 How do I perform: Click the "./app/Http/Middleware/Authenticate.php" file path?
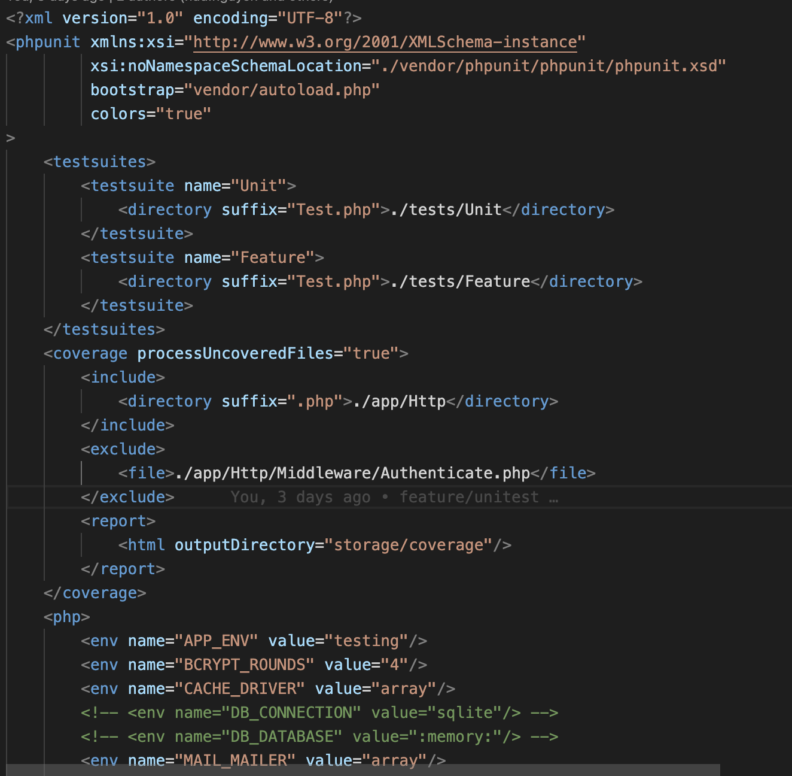(352, 474)
